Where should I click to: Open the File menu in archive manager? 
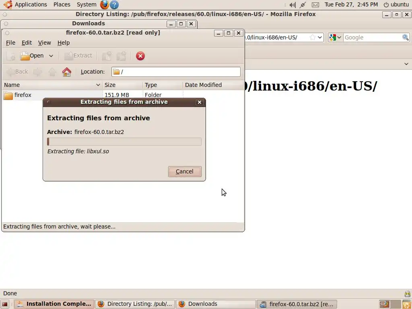click(x=10, y=43)
